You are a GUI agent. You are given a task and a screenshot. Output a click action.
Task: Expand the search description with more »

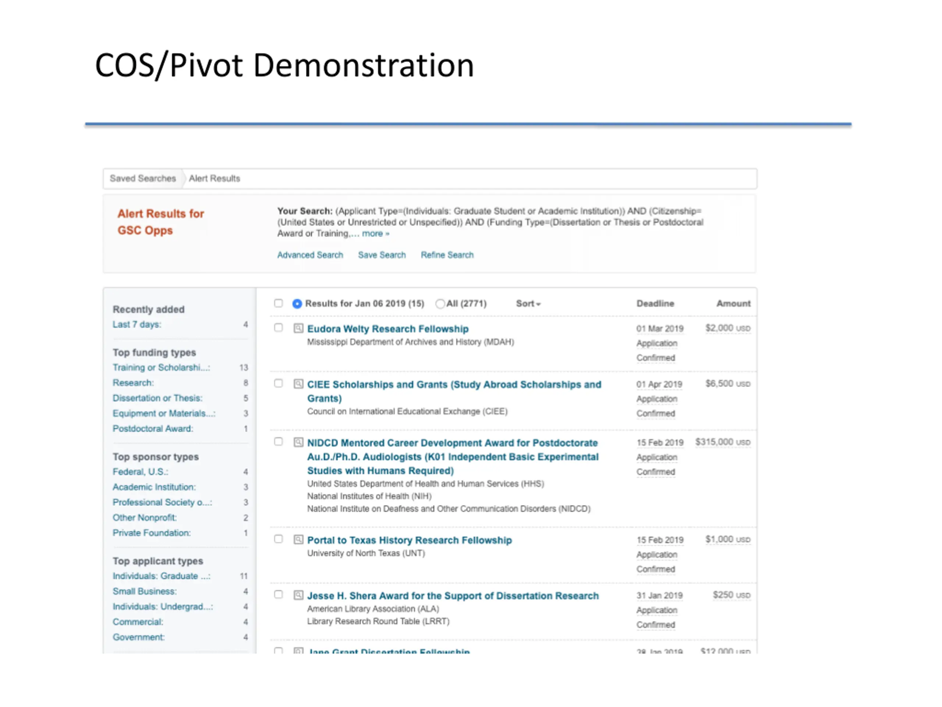pyautogui.click(x=375, y=233)
